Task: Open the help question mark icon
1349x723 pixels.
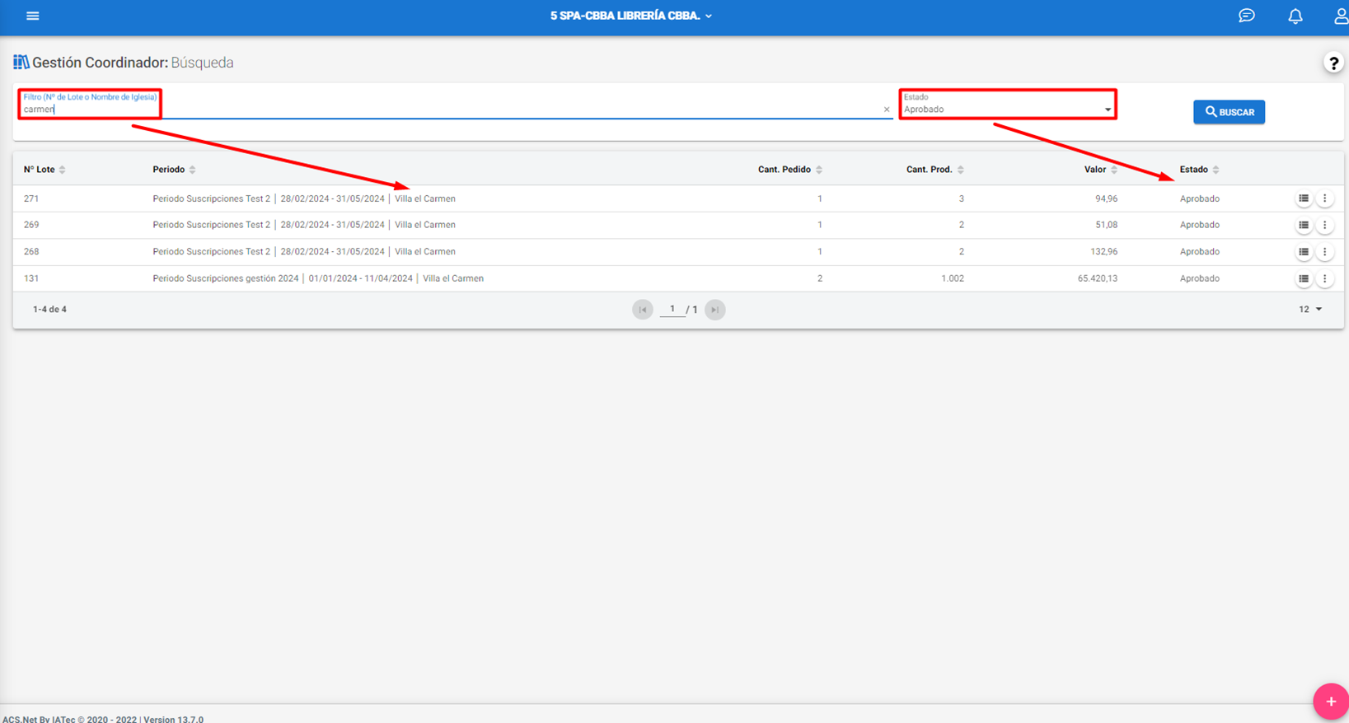Action: point(1333,63)
